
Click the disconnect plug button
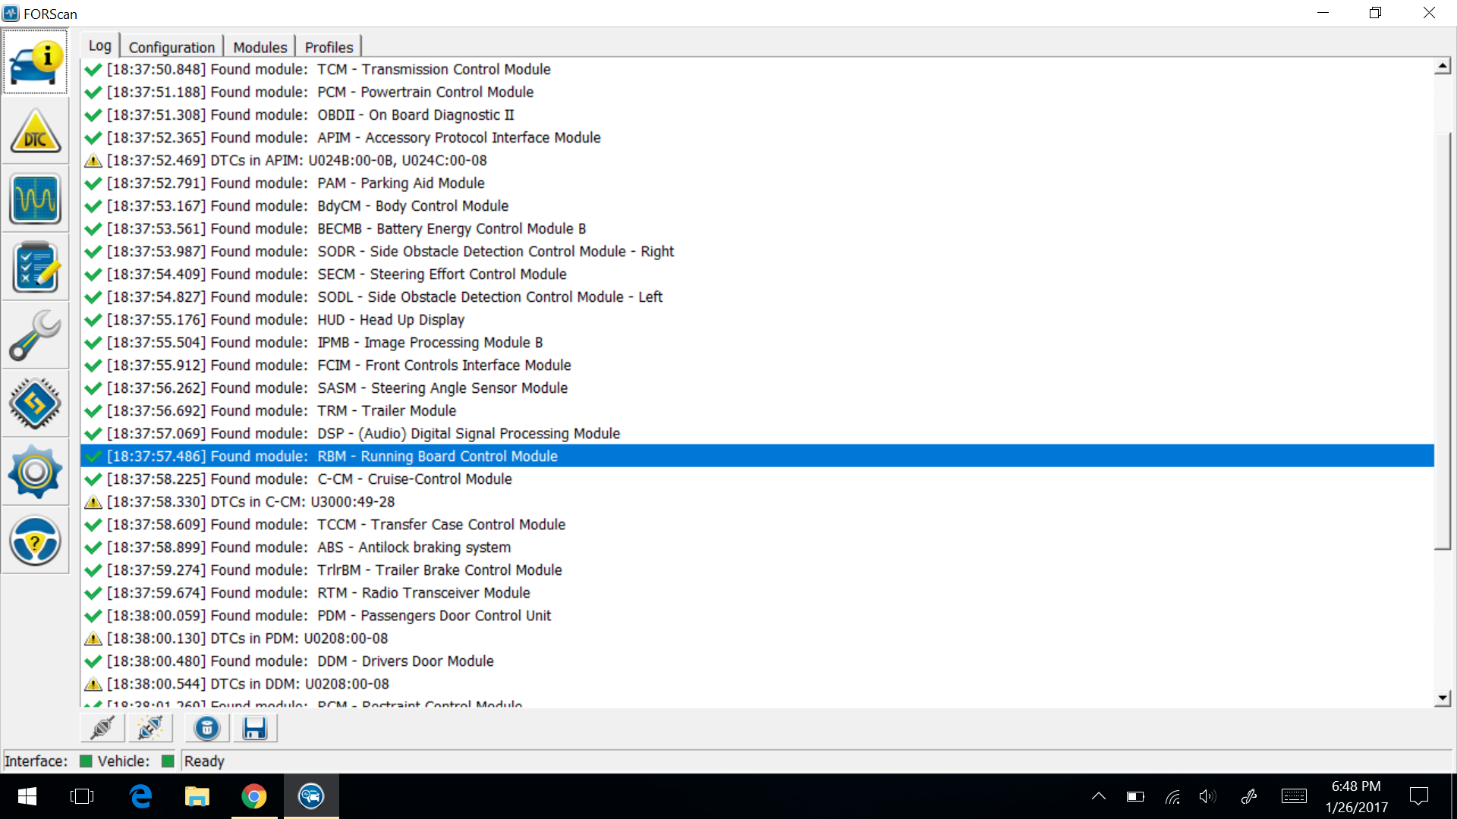pyautogui.click(x=150, y=728)
